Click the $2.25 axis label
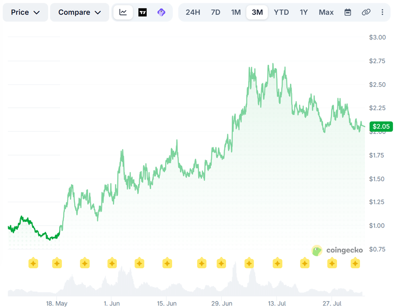 [x=377, y=108]
